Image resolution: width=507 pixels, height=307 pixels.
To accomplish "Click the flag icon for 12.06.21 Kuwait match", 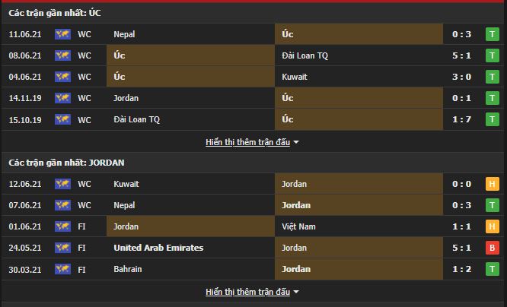I will (x=62, y=184).
